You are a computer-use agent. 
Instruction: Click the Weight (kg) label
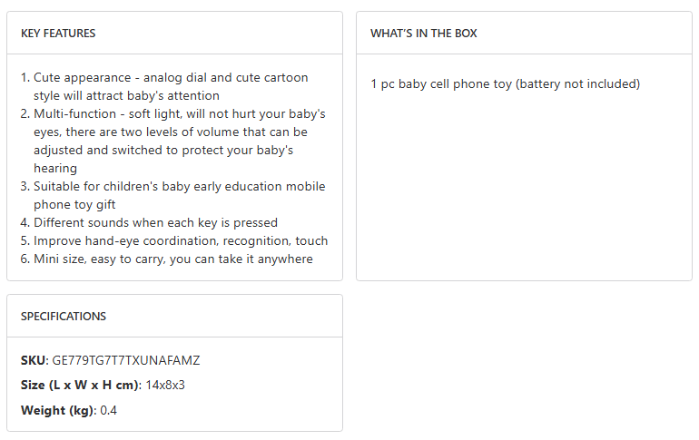click(x=57, y=411)
